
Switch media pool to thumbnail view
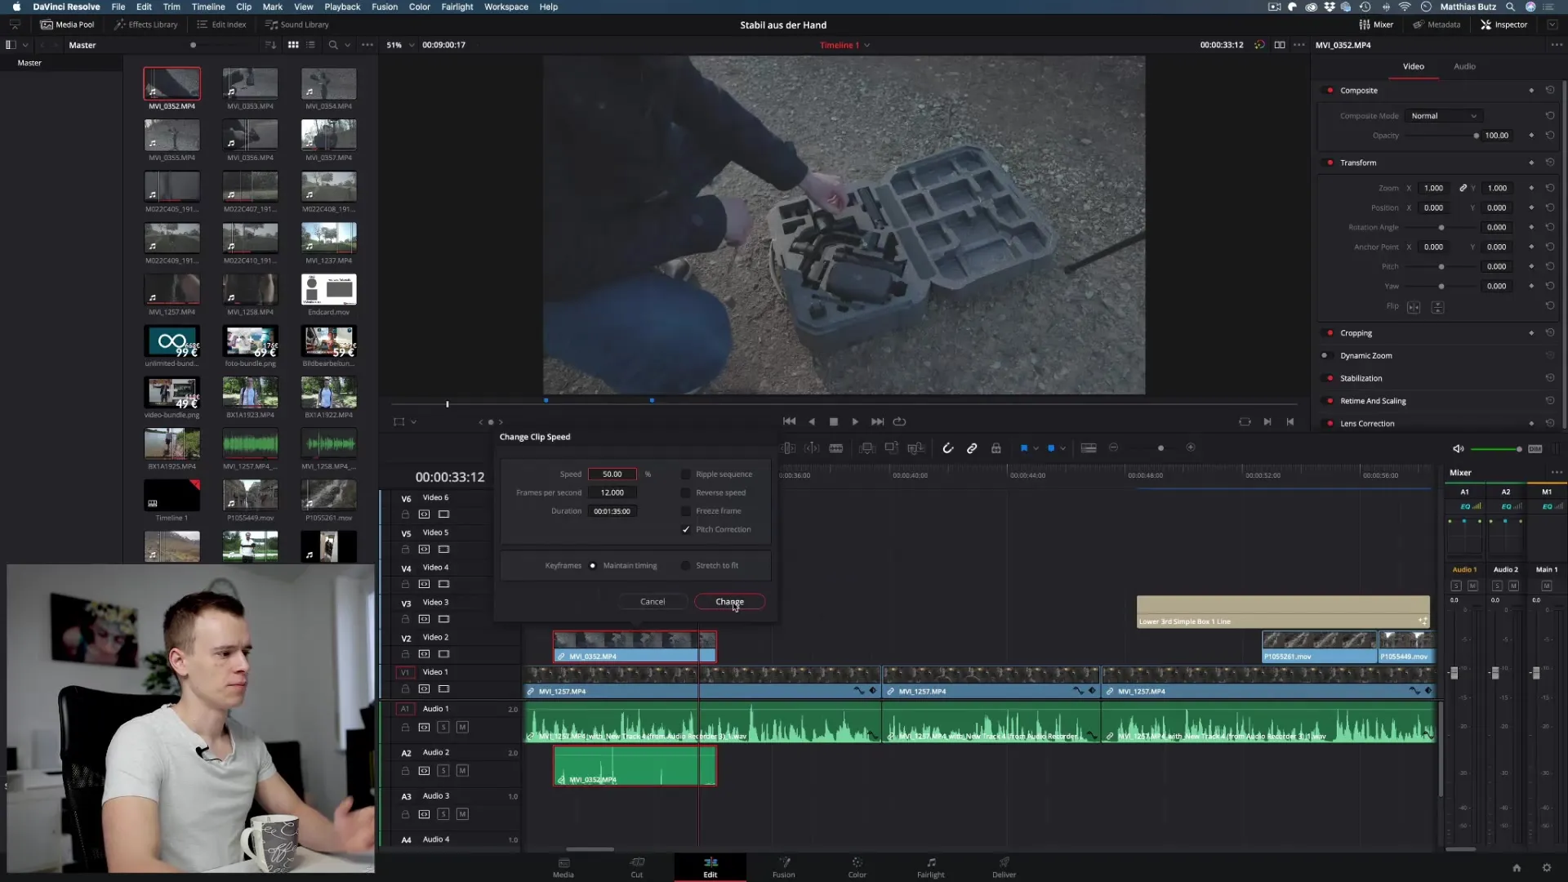coord(293,45)
